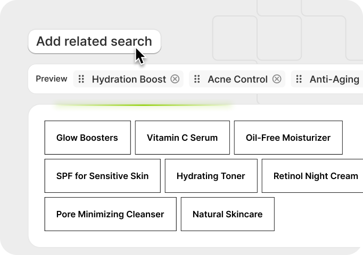Select the Hydration Boost chip label

[129, 79]
